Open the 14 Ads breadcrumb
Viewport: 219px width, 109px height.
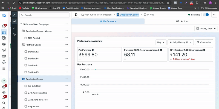tap(149, 15)
